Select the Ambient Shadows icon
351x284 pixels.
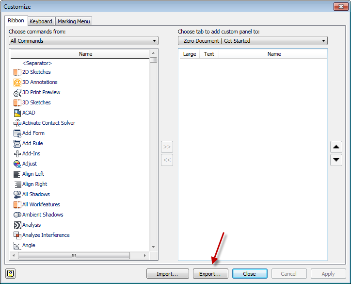tap(17, 215)
